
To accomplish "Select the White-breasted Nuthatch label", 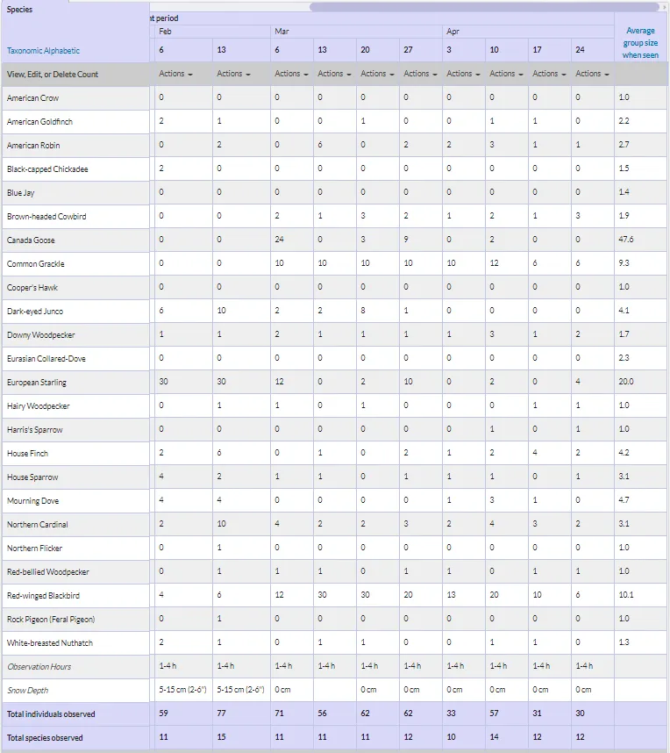I will click(x=50, y=643).
